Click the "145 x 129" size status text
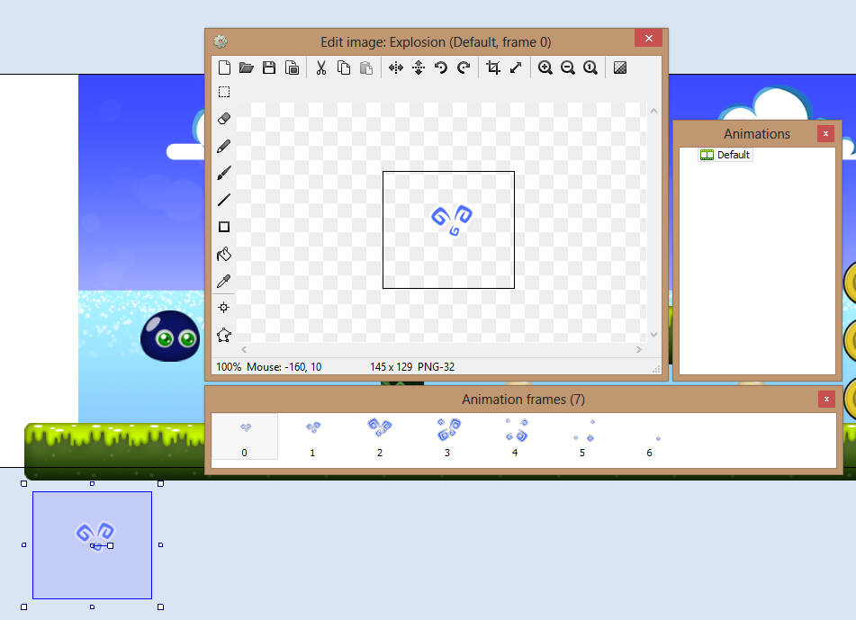The height and width of the screenshot is (620, 856). point(391,367)
